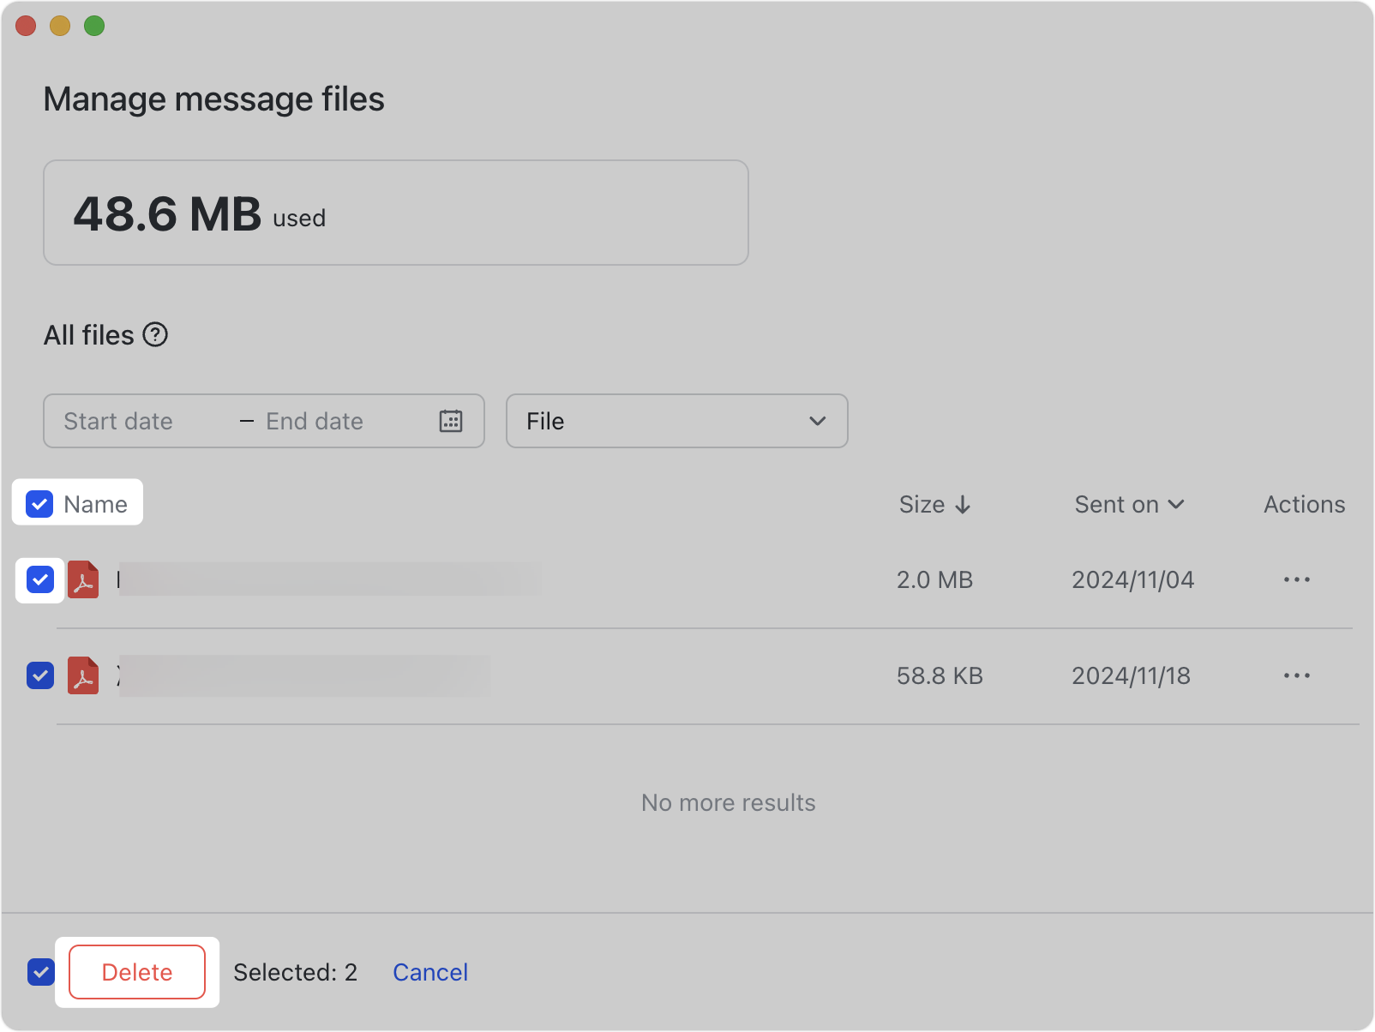Click the No more results text
Viewport: 1375px width, 1032px height.
729,802
